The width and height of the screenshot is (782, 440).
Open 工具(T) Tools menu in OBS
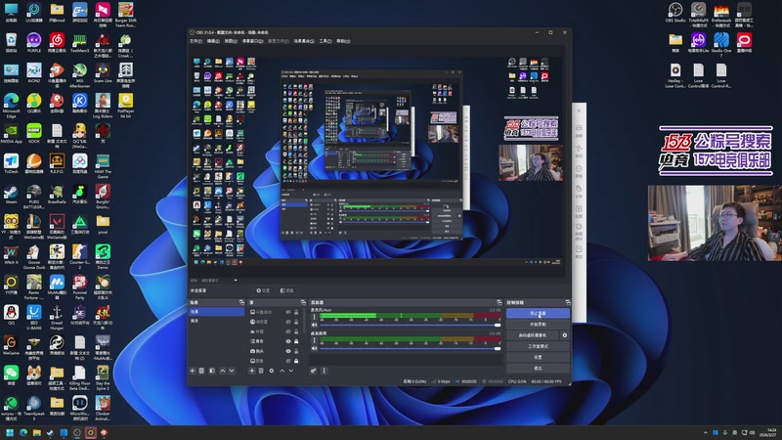pyautogui.click(x=326, y=41)
